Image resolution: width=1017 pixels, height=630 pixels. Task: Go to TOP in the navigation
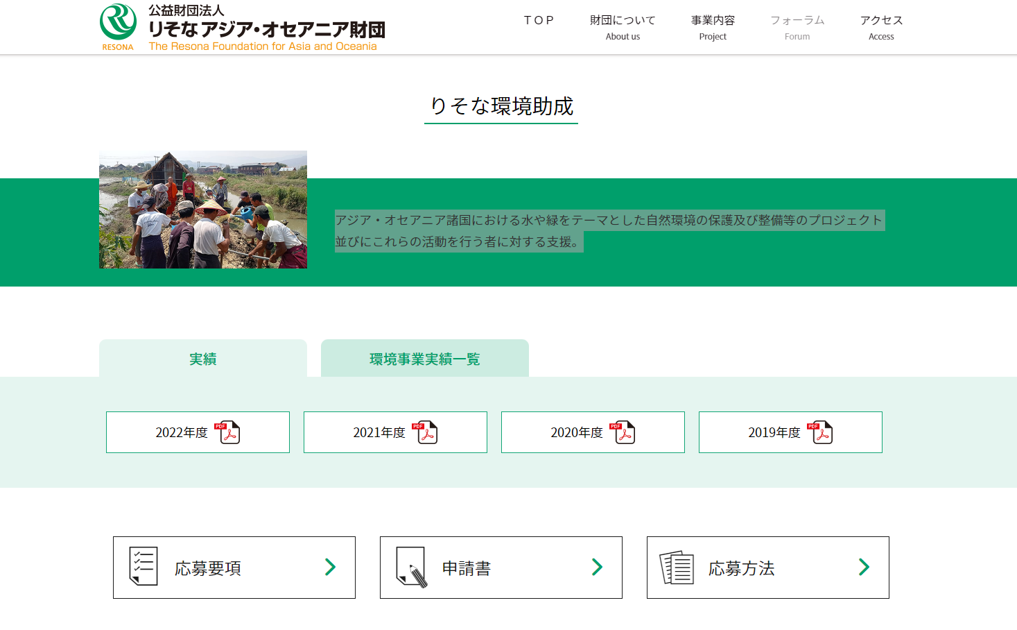[x=539, y=21]
